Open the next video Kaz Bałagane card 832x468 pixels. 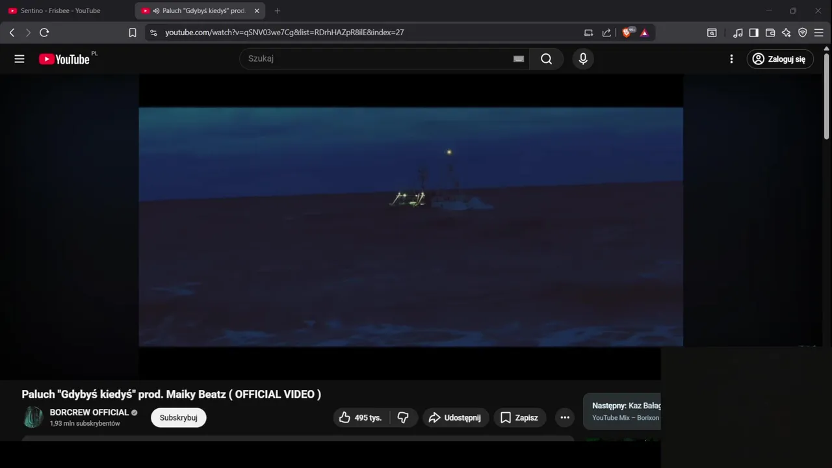pyautogui.click(x=622, y=411)
